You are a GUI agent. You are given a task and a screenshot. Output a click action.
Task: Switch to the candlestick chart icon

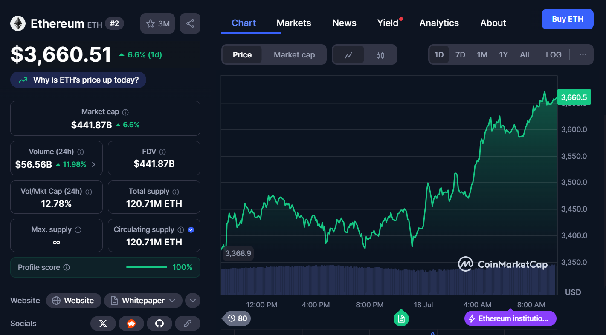pyautogui.click(x=380, y=55)
